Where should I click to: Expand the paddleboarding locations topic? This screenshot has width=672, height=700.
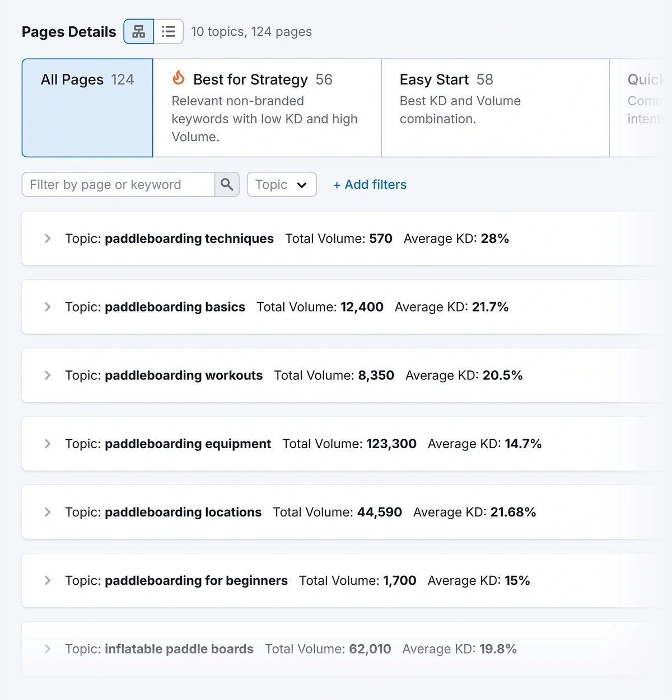coord(48,512)
